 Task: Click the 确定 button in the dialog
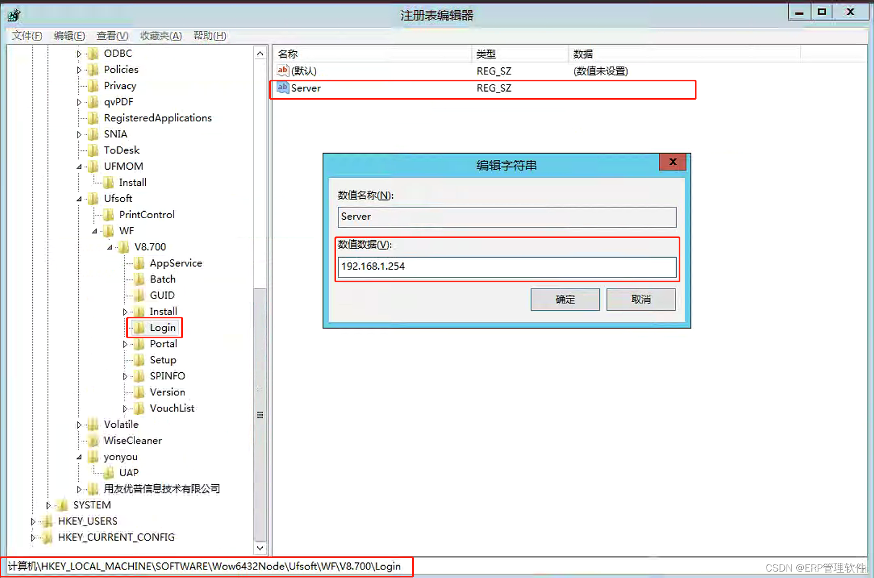coord(565,300)
